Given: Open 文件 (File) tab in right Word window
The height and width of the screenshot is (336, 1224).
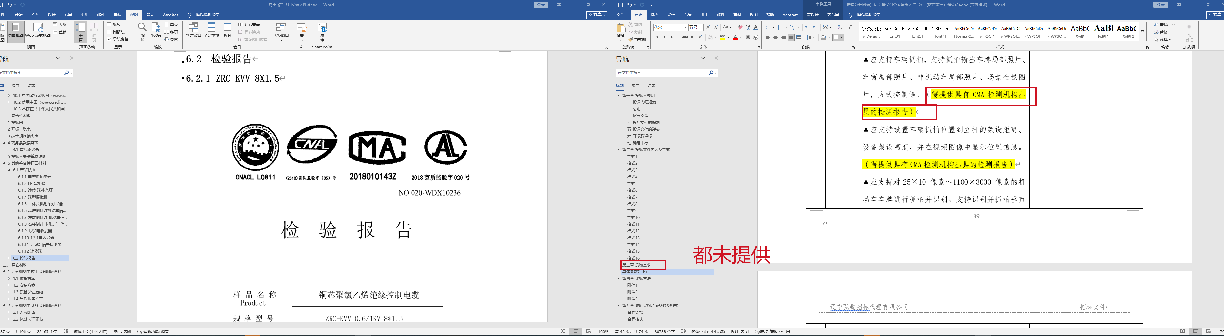Looking at the screenshot, I should pos(620,15).
